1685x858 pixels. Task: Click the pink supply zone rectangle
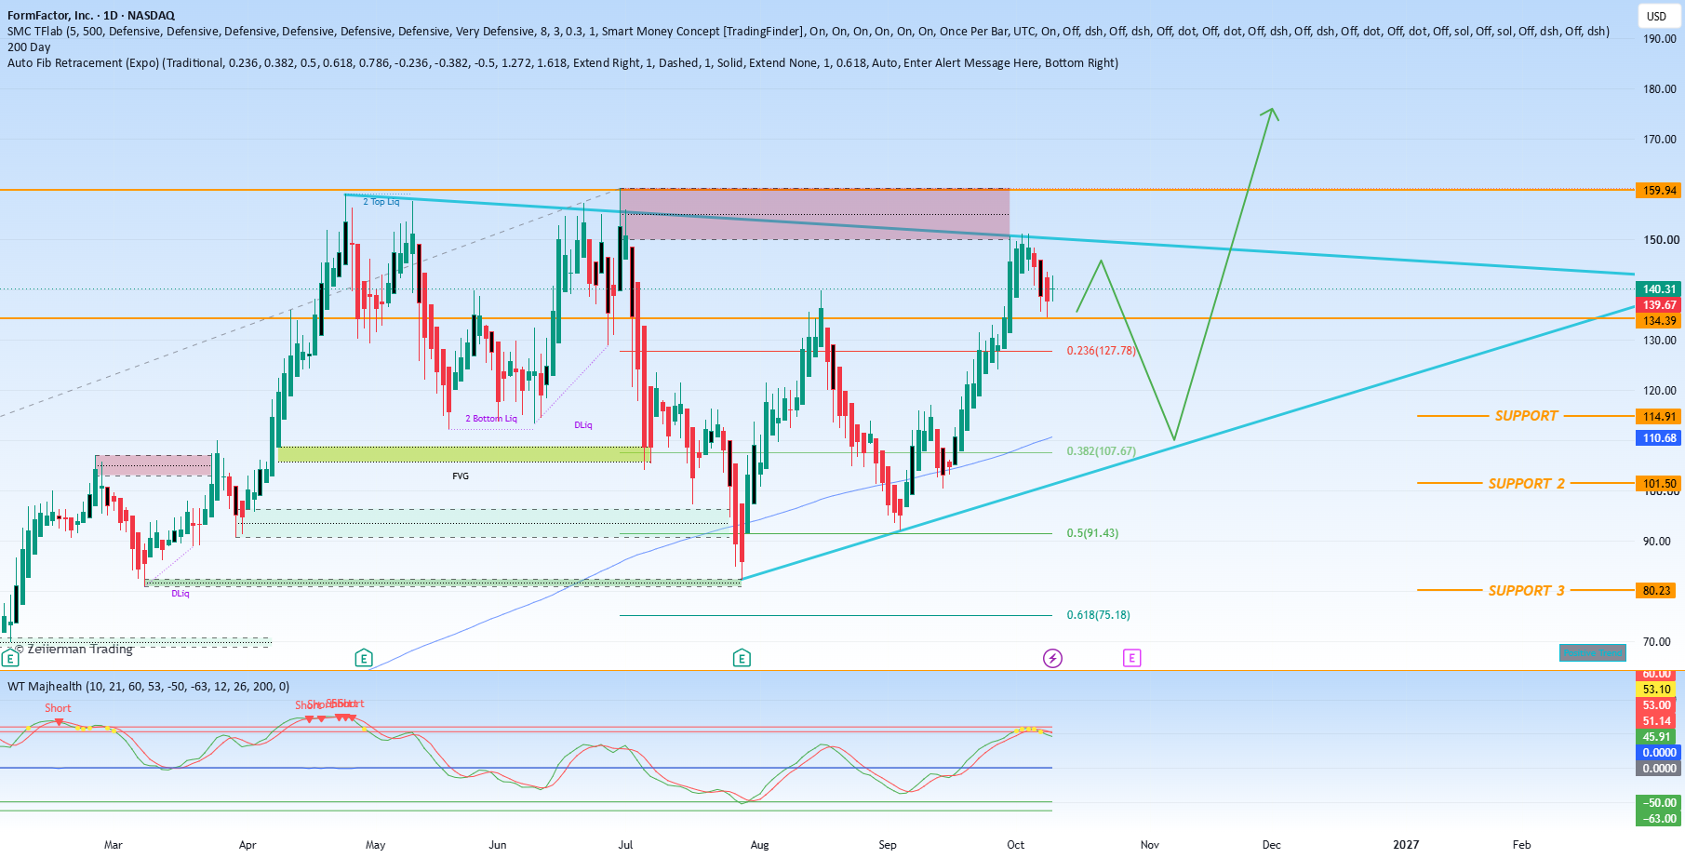tap(815, 214)
